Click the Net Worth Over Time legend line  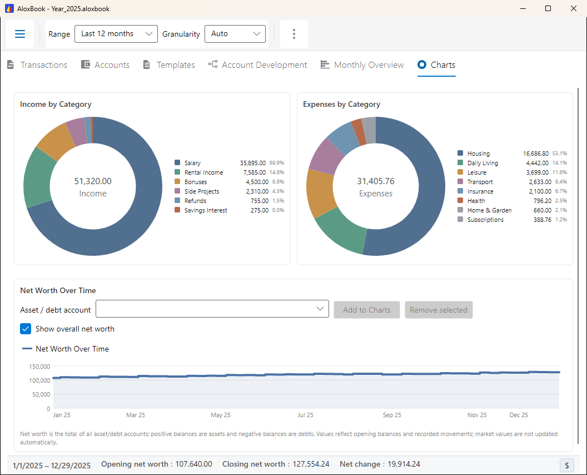27,349
